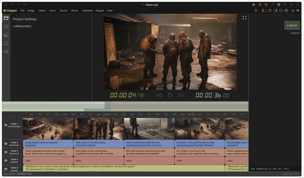
Task: Open the File menu
Action: pyautogui.click(x=22, y=11)
